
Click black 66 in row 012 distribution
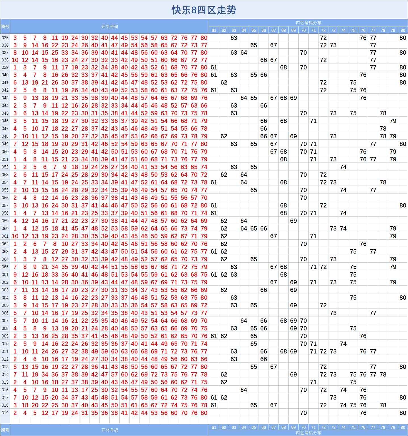pos(264,359)
